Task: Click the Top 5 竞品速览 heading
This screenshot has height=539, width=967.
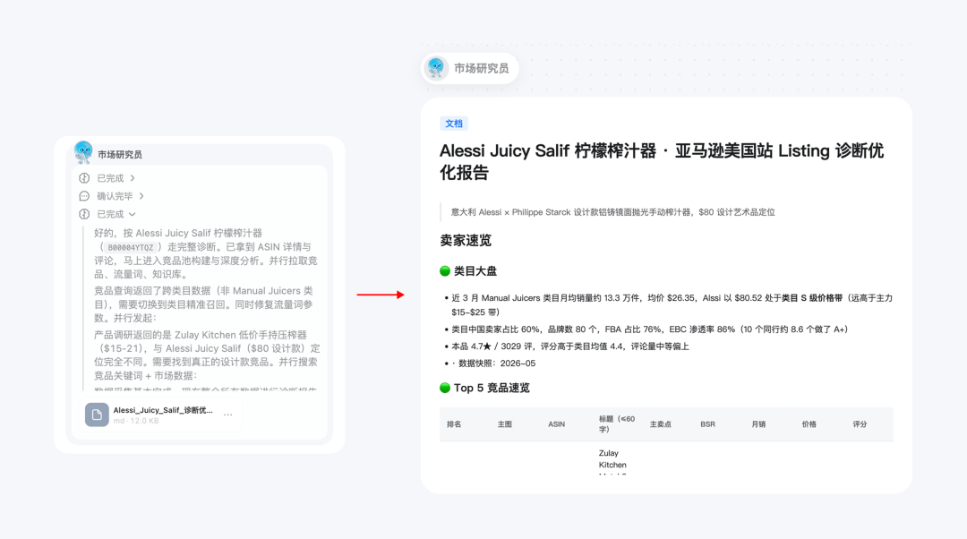Action: click(x=492, y=388)
